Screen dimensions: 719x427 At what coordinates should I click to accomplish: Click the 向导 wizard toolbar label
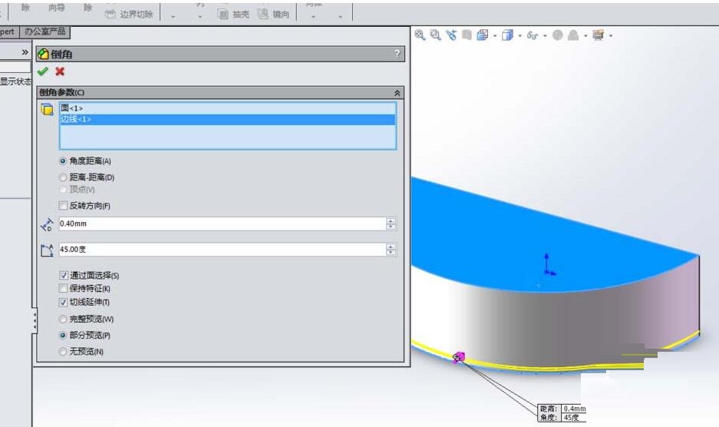click(x=57, y=8)
